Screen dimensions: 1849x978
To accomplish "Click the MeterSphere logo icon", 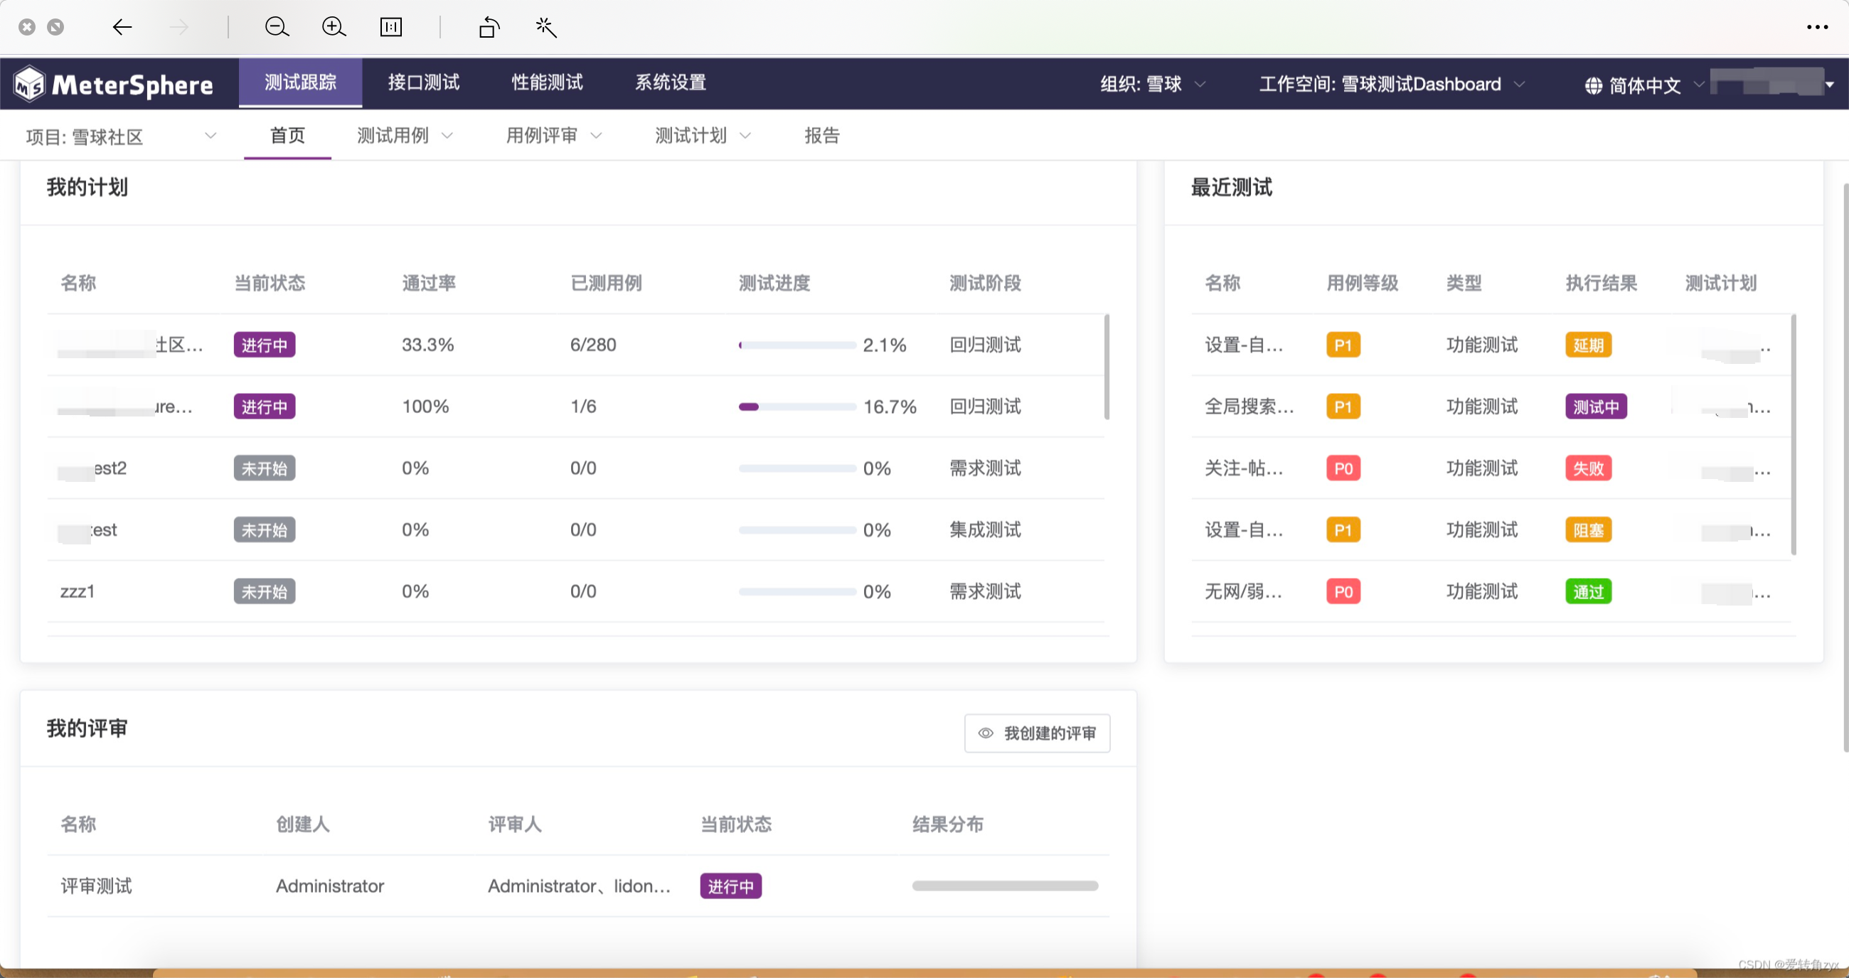I will point(28,82).
